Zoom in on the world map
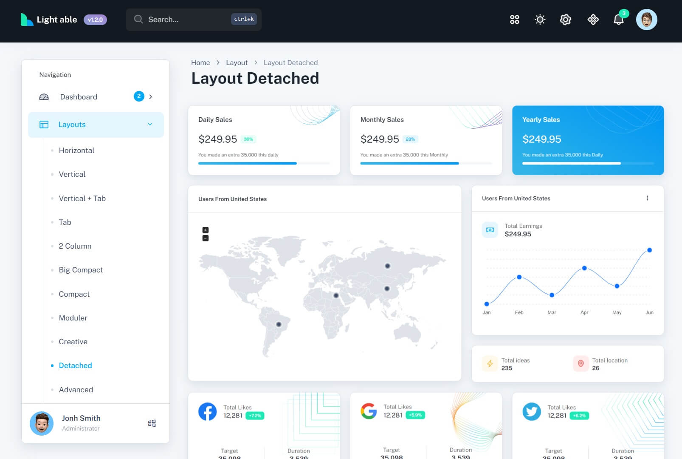The width and height of the screenshot is (682, 459). tap(206, 230)
